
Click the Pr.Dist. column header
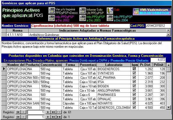pos(146,65)
